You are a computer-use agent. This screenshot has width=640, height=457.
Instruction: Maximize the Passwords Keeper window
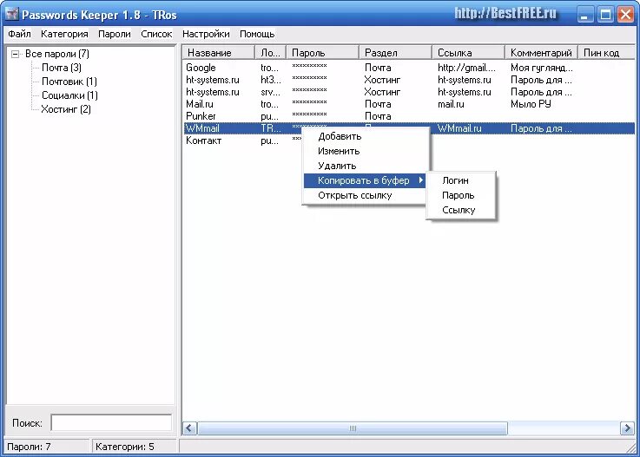[605, 15]
